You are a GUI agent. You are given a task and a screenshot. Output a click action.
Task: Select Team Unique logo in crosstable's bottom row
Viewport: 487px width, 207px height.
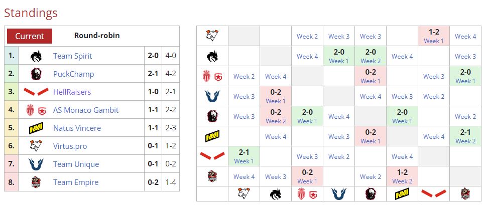coord(339,194)
